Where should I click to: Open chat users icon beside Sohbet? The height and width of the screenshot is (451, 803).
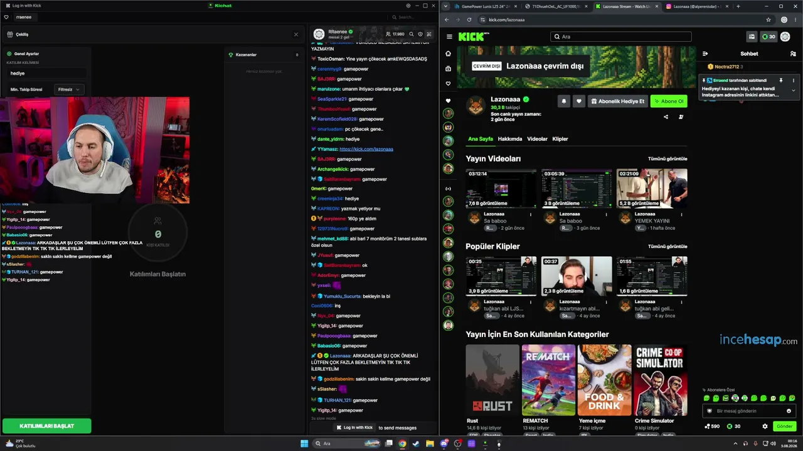(793, 54)
